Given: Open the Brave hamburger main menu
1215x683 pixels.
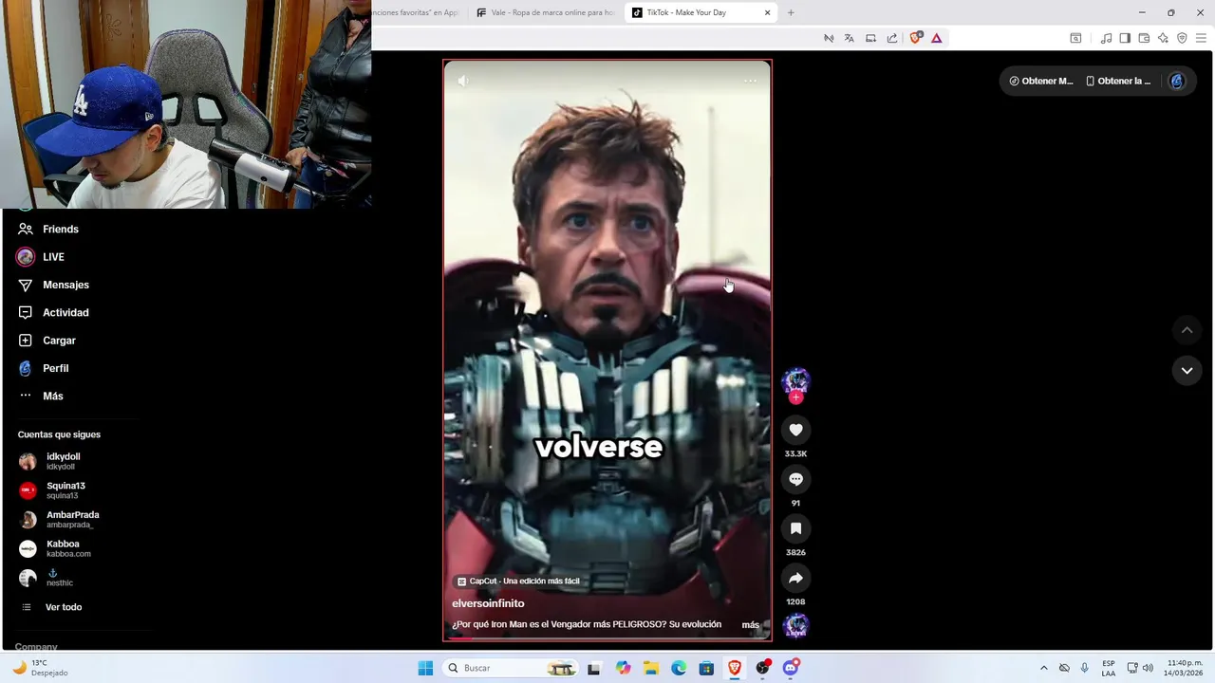Looking at the screenshot, I should click(x=1202, y=38).
